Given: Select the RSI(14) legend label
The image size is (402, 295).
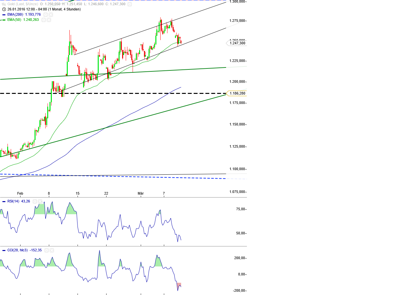Looking at the screenshot, I should pyautogui.click(x=13, y=201).
